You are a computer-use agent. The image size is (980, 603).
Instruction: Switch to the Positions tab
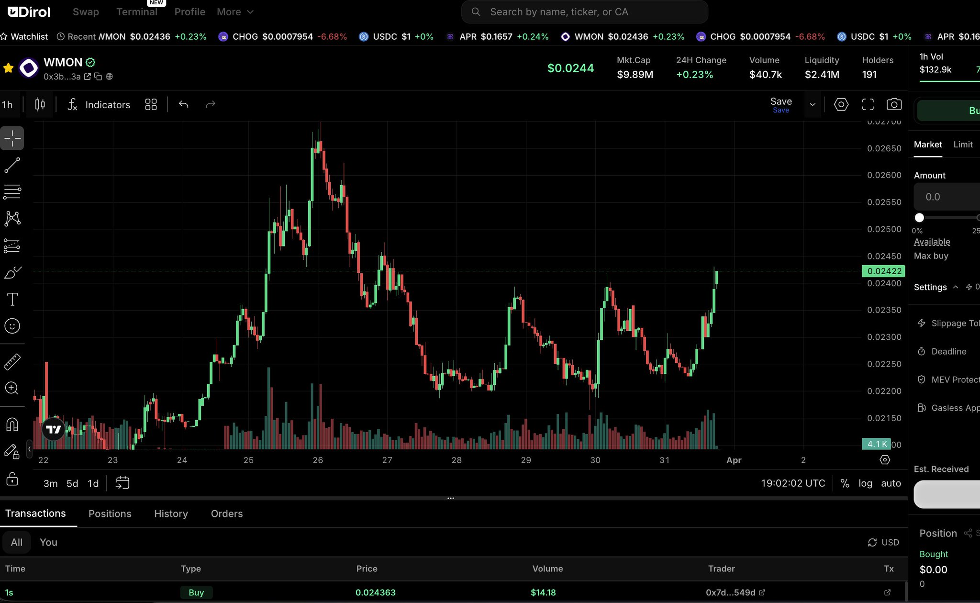point(110,514)
